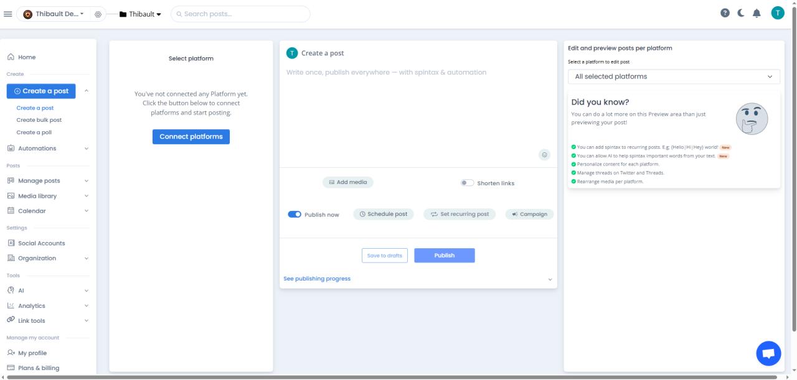This screenshot has height=380, width=797.
Task: Click the Search posts input field
Action: tap(240, 14)
